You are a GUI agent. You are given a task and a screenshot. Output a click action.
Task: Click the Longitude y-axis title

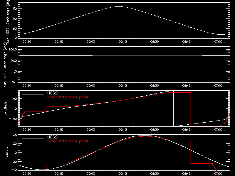point(5,109)
